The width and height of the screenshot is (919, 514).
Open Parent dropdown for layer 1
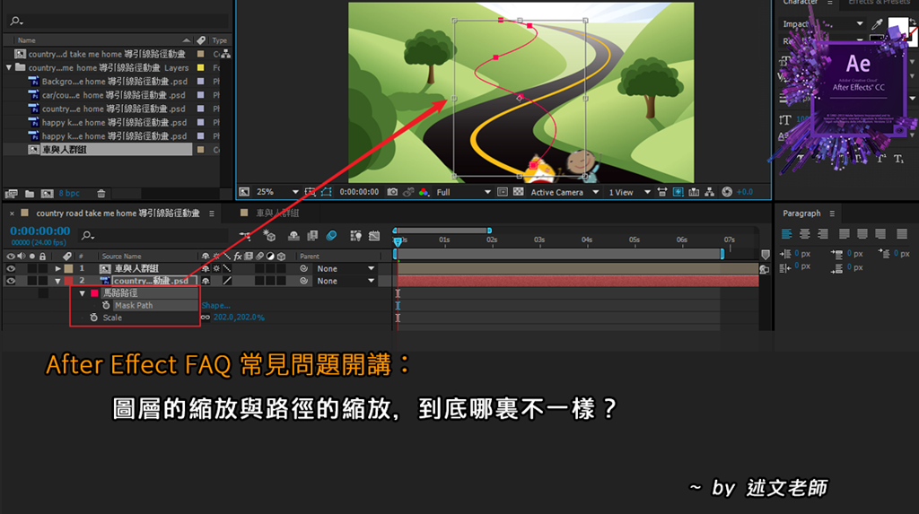coord(346,268)
